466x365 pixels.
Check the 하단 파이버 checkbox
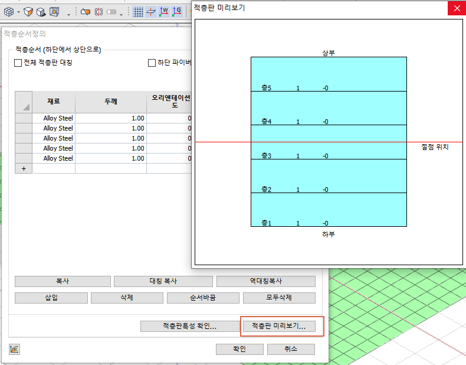(x=152, y=63)
